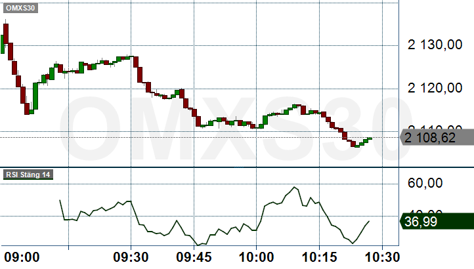Click the RSI Stäng 14 indicator label
The image size is (474, 269).
(28, 175)
